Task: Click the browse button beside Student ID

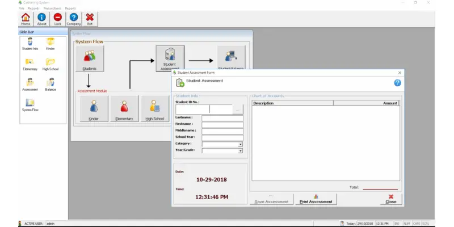Action: (x=238, y=110)
